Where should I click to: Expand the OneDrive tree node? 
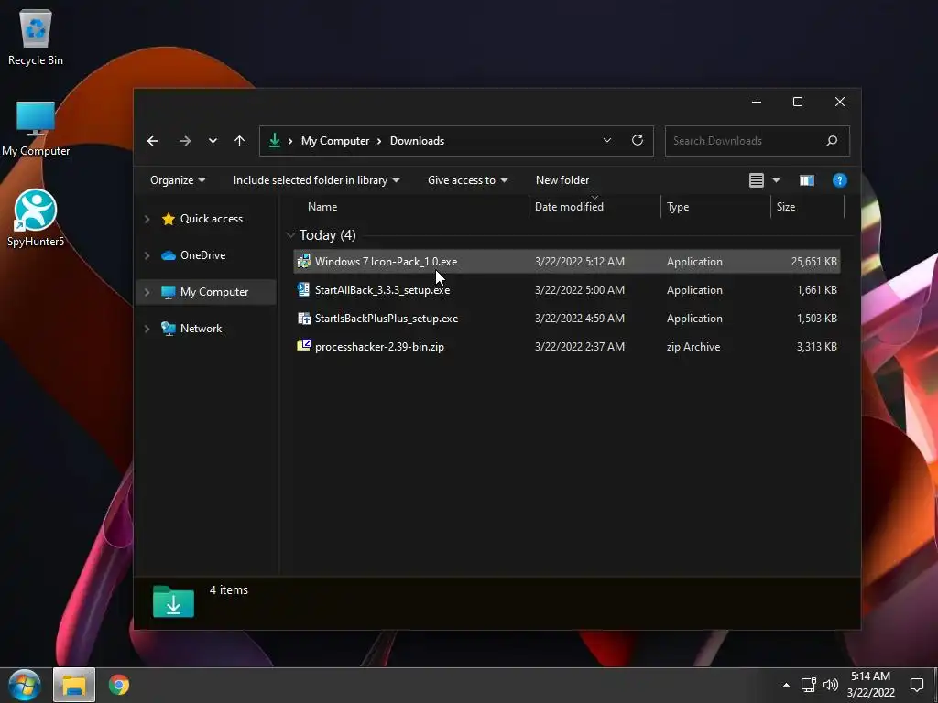[147, 256]
